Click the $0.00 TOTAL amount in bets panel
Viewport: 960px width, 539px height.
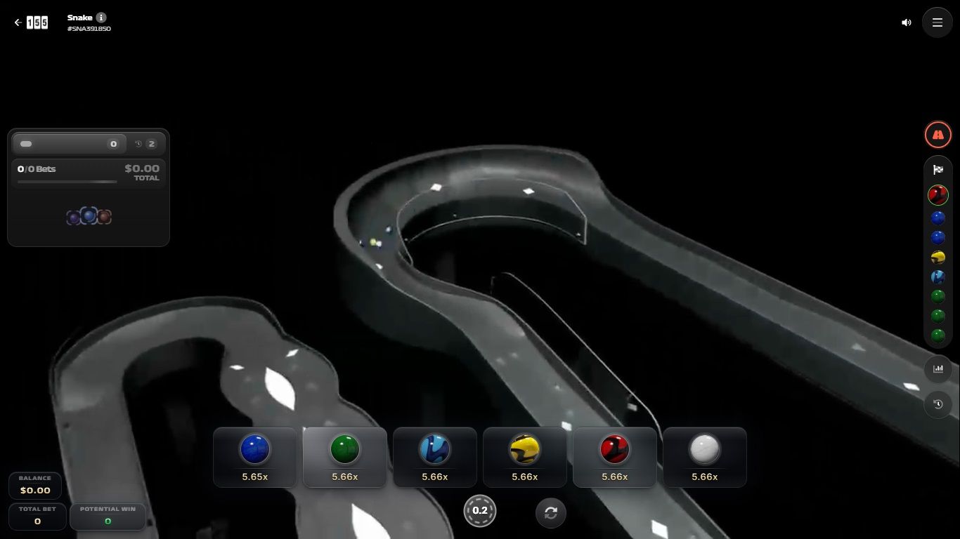point(142,172)
